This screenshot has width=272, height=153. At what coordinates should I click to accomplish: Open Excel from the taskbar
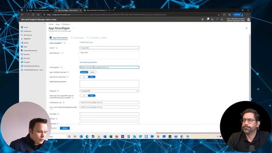tap(110, 136)
